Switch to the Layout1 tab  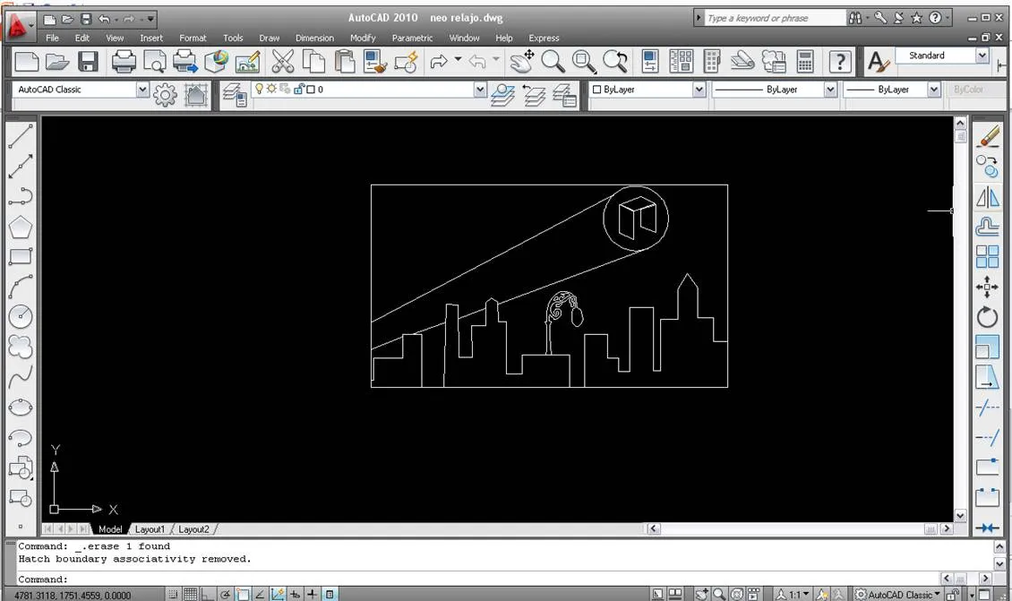point(150,529)
